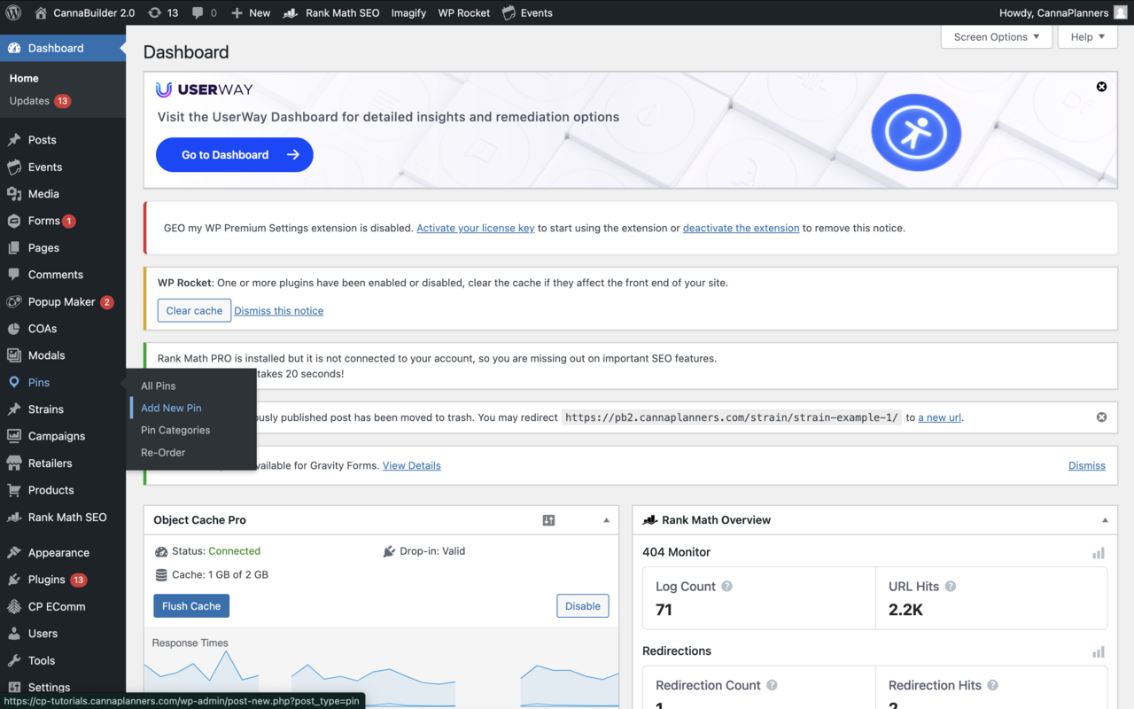Open the Strains sidebar menu
1134x709 pixels.
[x=63, y=409]
